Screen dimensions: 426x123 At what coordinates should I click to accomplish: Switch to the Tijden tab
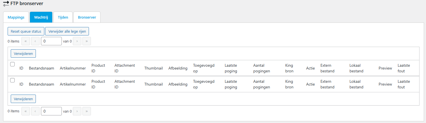coord(63,17)
